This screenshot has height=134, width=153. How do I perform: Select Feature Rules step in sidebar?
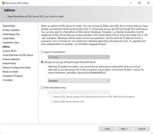9,63
